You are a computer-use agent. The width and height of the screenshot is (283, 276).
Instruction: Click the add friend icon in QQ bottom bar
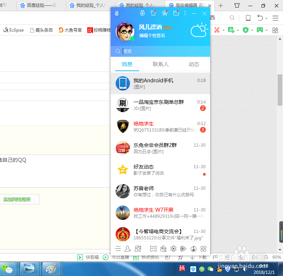(128, 249)
